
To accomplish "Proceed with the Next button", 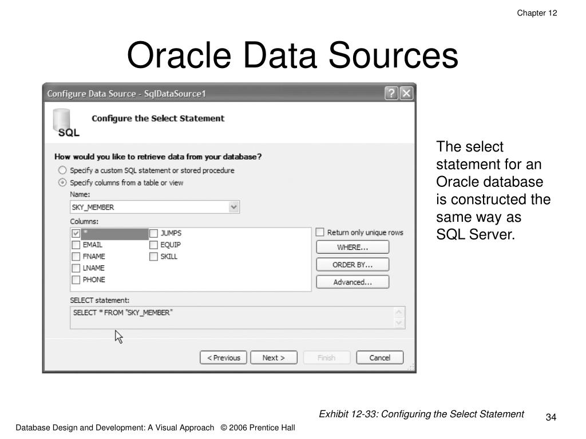I will [x=274, y=358].
